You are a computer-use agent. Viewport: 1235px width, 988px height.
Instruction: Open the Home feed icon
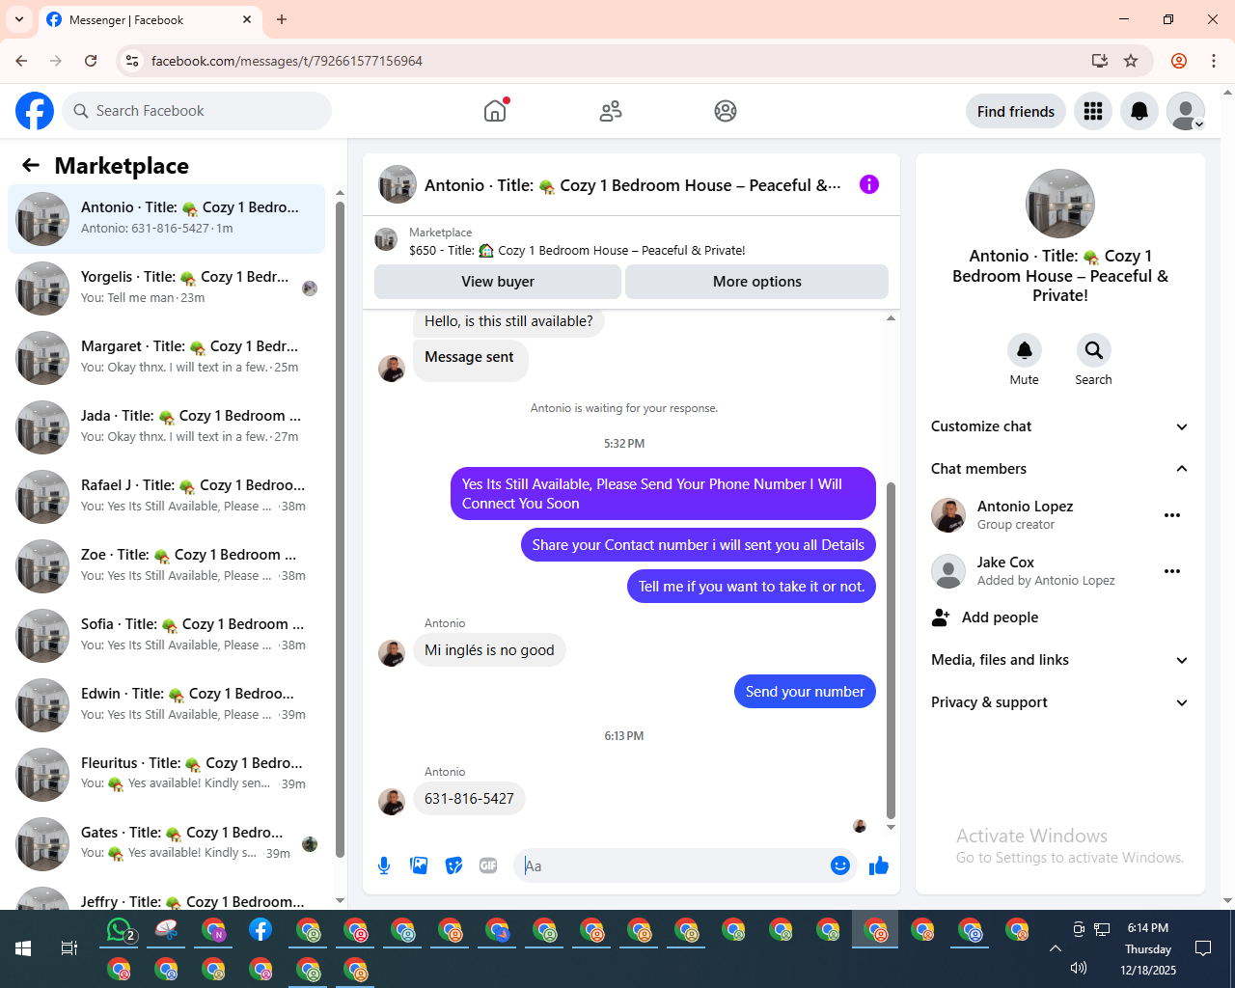point(495,111)
